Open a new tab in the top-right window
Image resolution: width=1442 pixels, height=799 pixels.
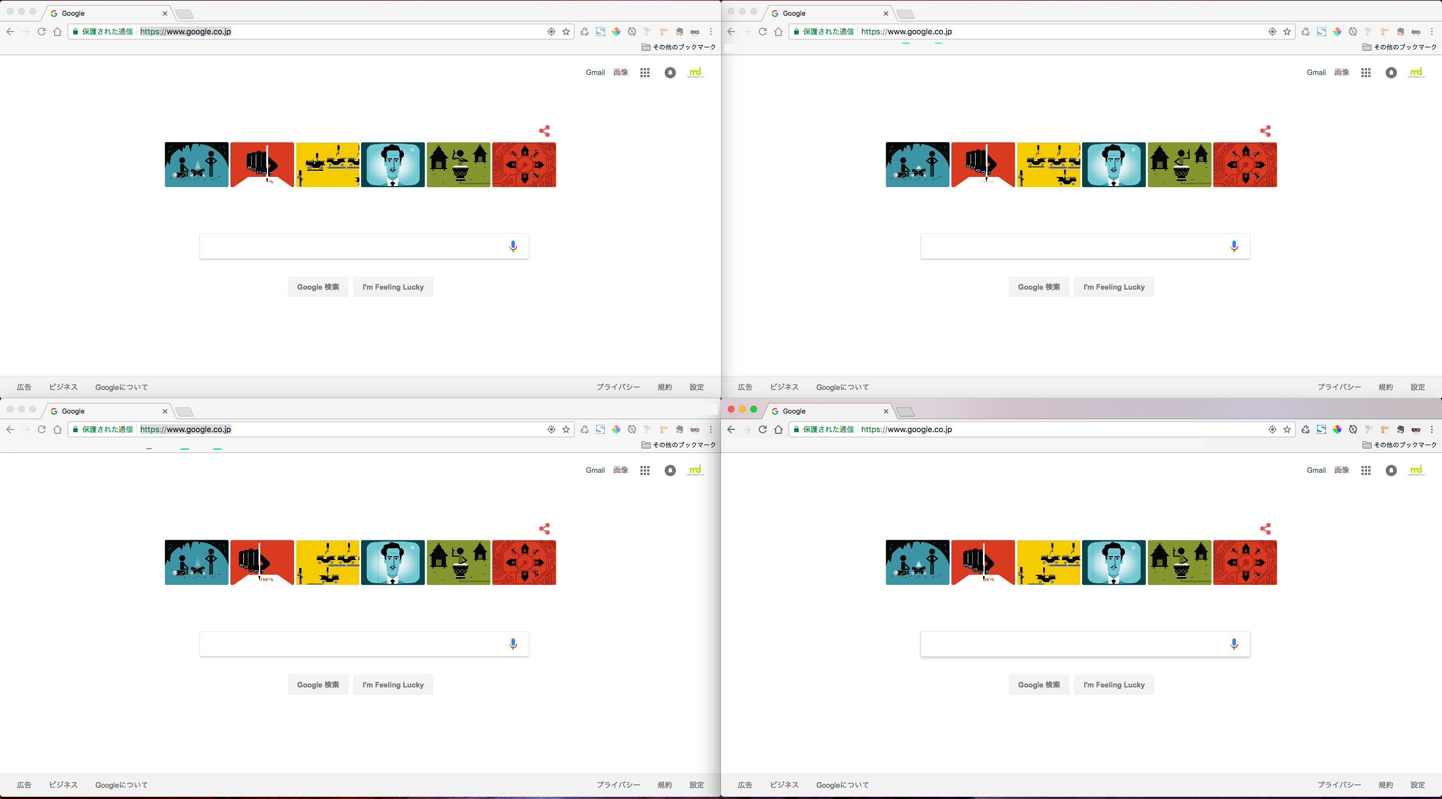905,14
